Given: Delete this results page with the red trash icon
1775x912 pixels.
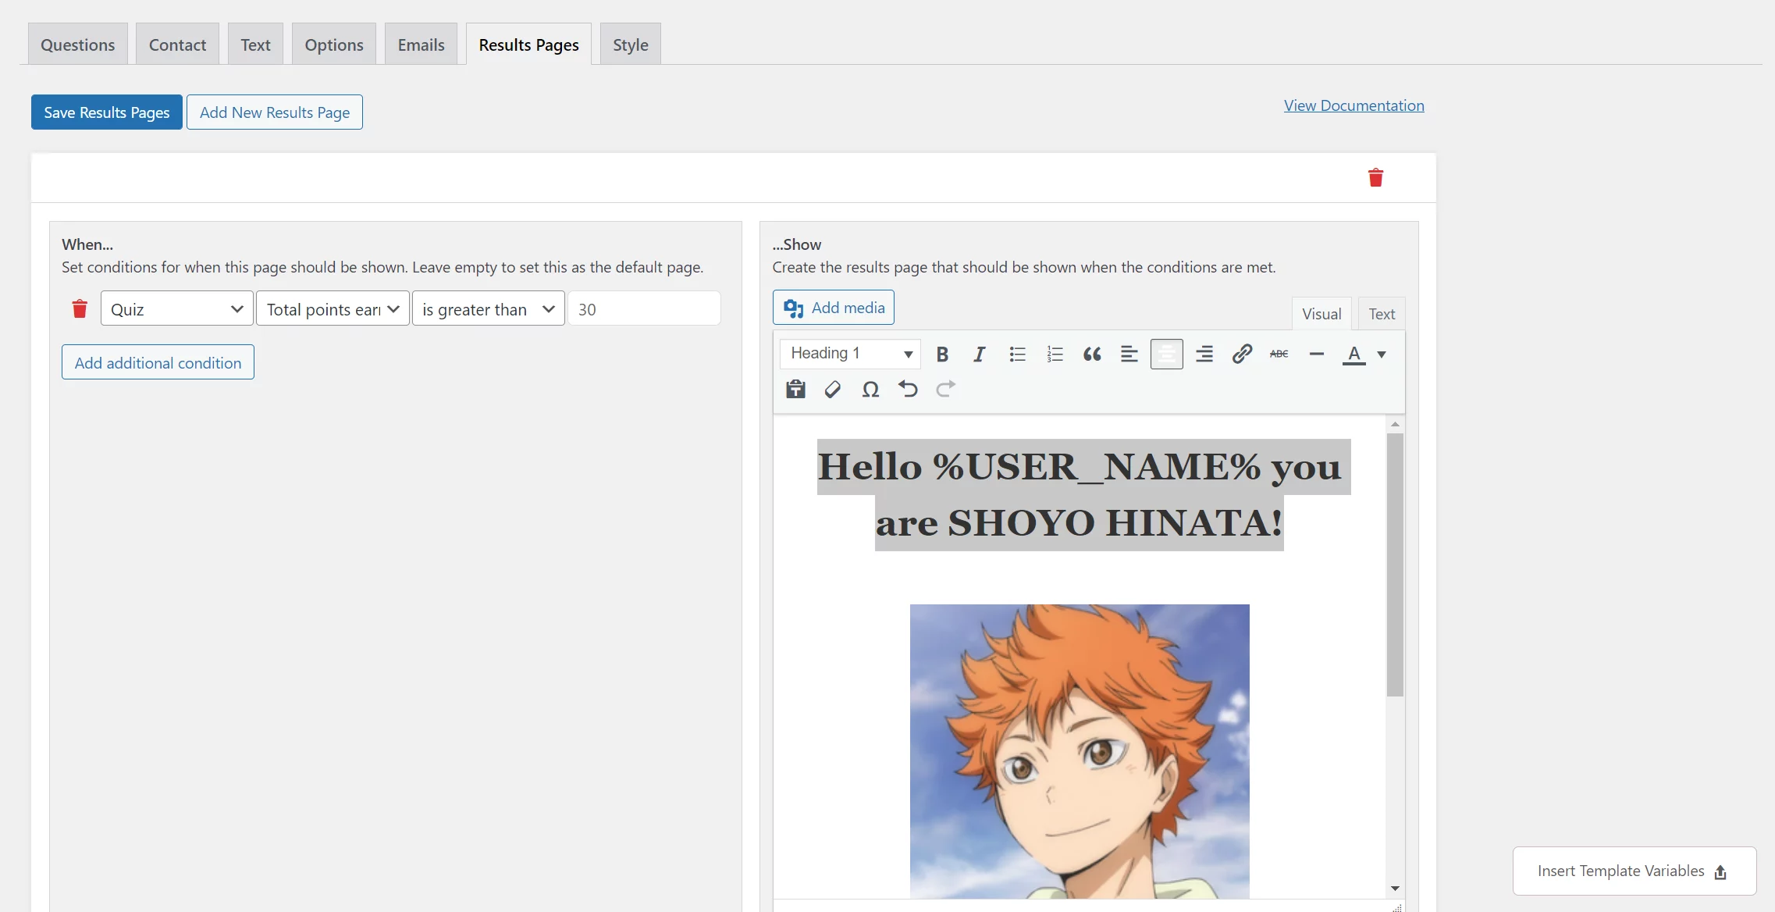Looking at the screenshot, I should [1375, 177].
